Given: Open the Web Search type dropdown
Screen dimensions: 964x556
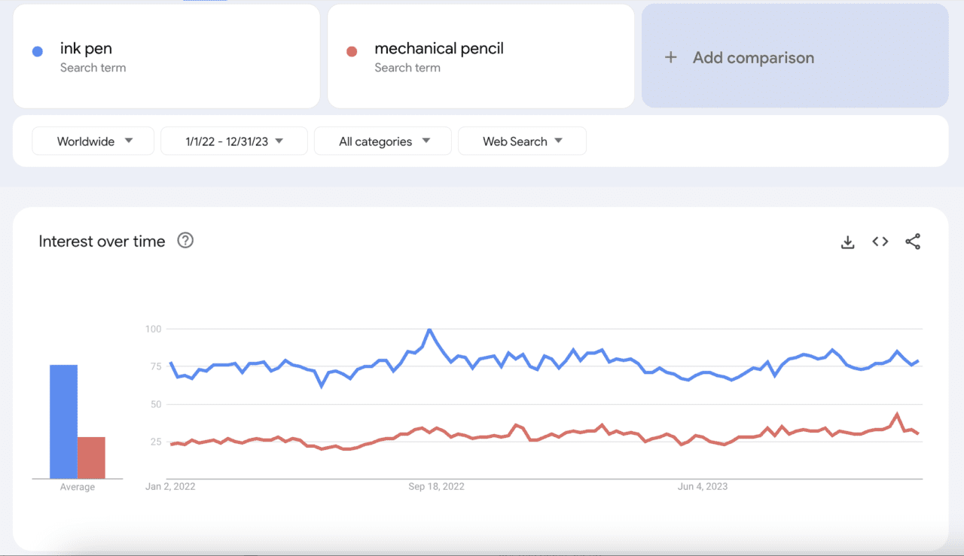Looking at the screenshot, I should (522, 141).
